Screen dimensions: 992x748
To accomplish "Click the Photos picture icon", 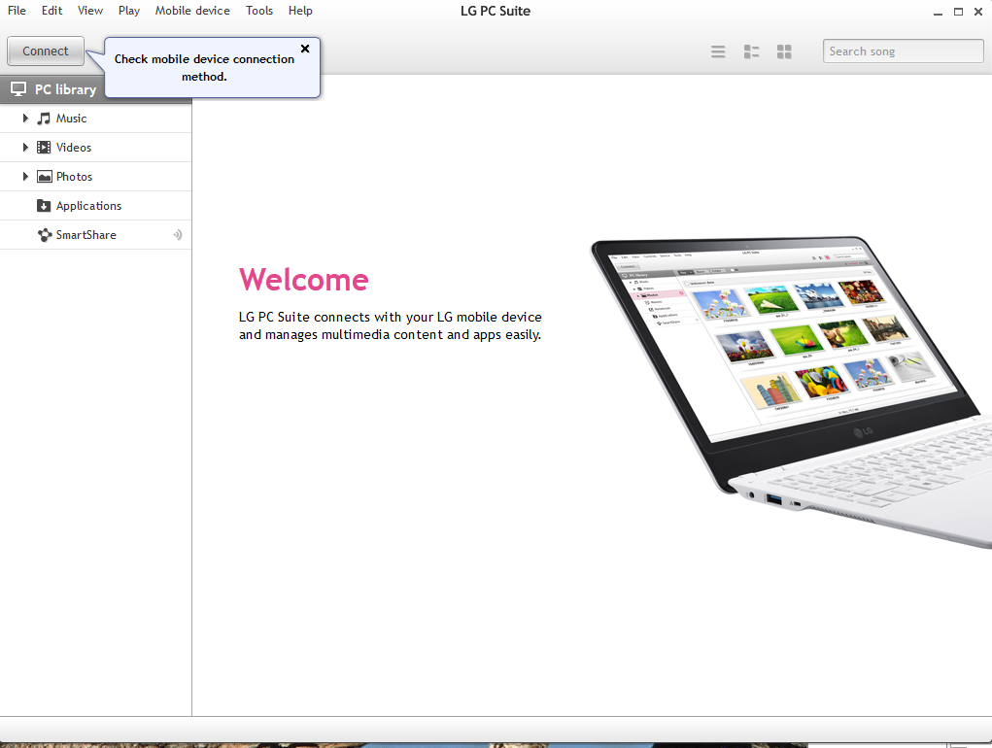I will pyautogui.click(x=44, y=177).
